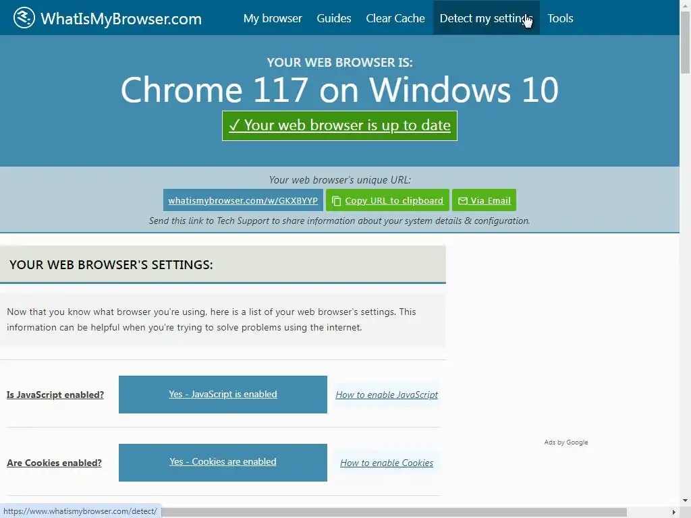
Task: Click the WhatIsMyBrowser logo icon
Action: coord(24,18)
